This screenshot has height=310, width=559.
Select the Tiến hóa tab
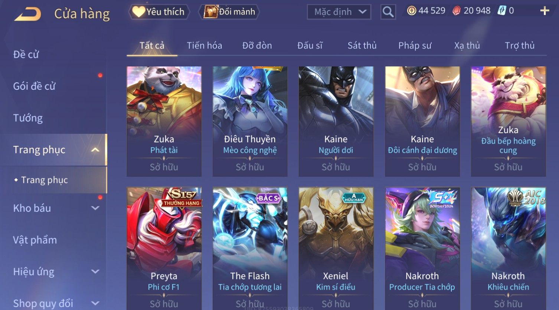(204, 46)
